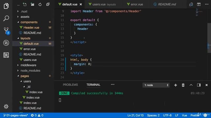Expand the assets folder
The image size is (211, 118).
click(x=25, y=17)
